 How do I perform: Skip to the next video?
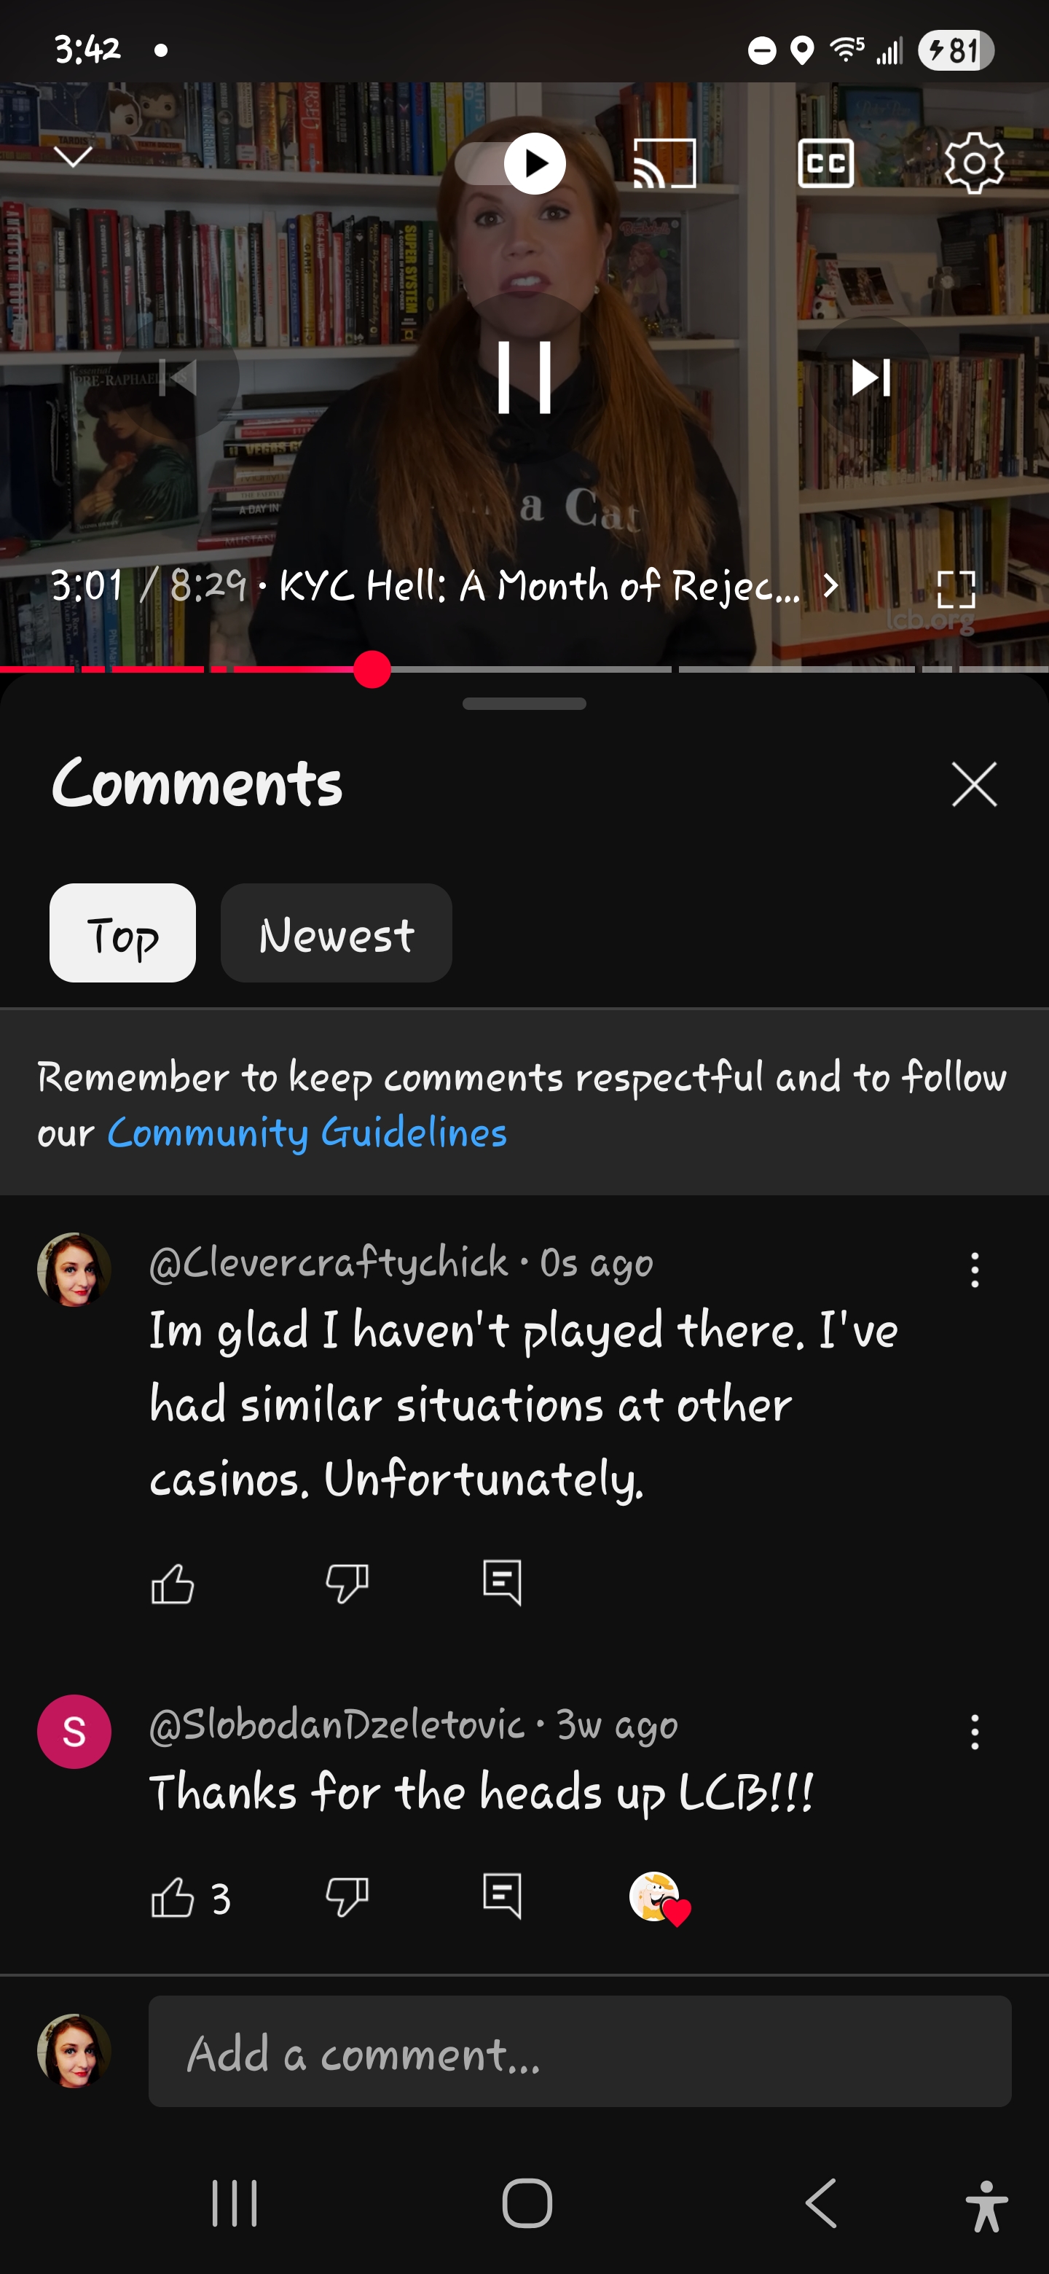(x=870, y=377)
